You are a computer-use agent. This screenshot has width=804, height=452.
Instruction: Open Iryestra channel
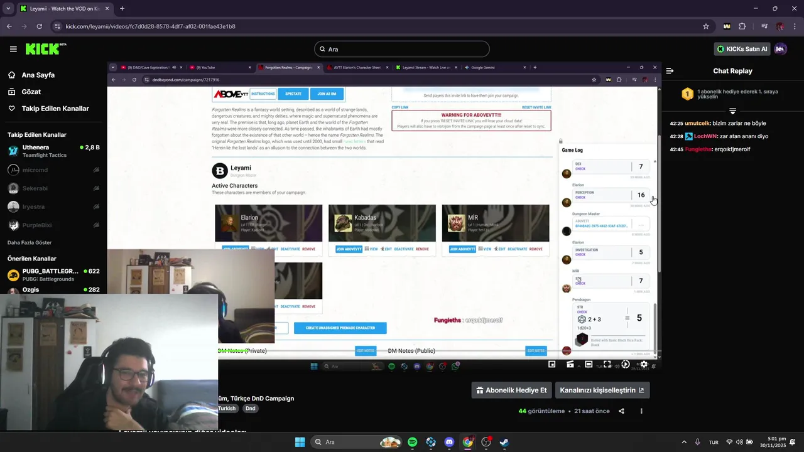53,207
